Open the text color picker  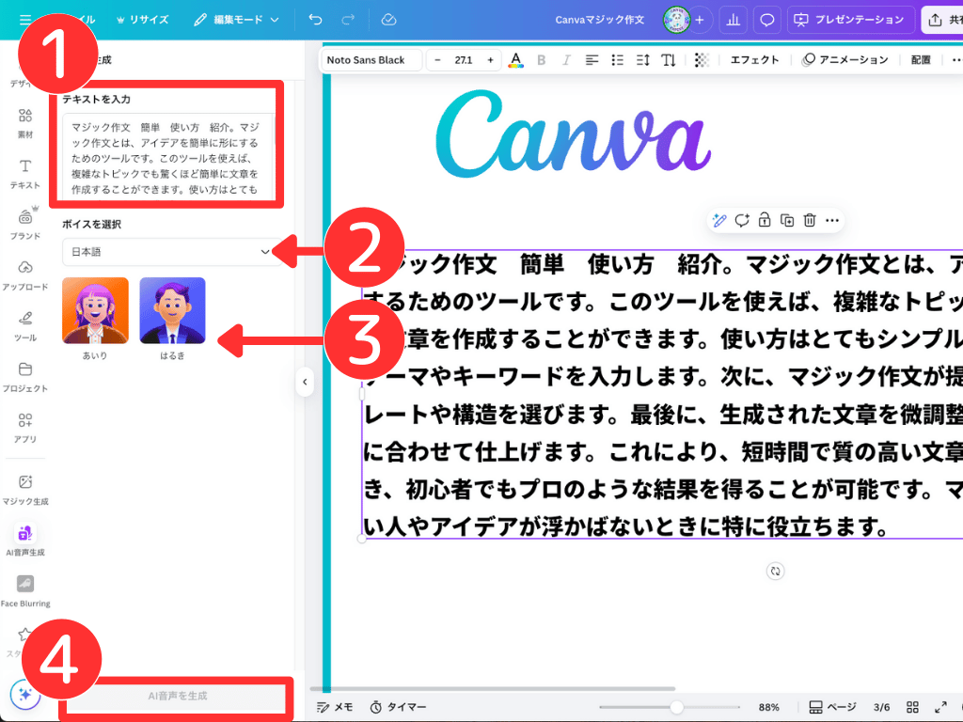[x=516, y=59]
